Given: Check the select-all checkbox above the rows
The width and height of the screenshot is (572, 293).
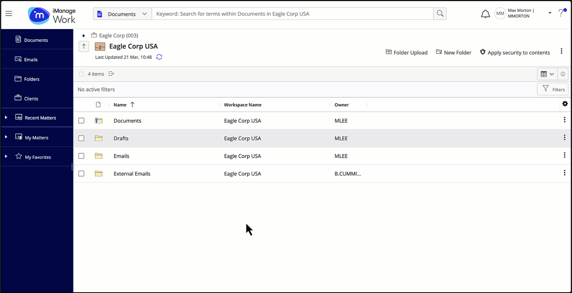Looking at the screenshot, I should 81,73.
